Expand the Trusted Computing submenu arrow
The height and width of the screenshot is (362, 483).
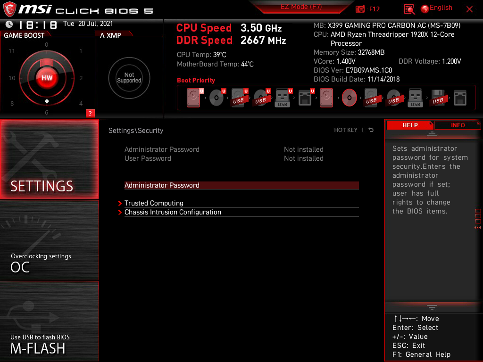[120, 203]
